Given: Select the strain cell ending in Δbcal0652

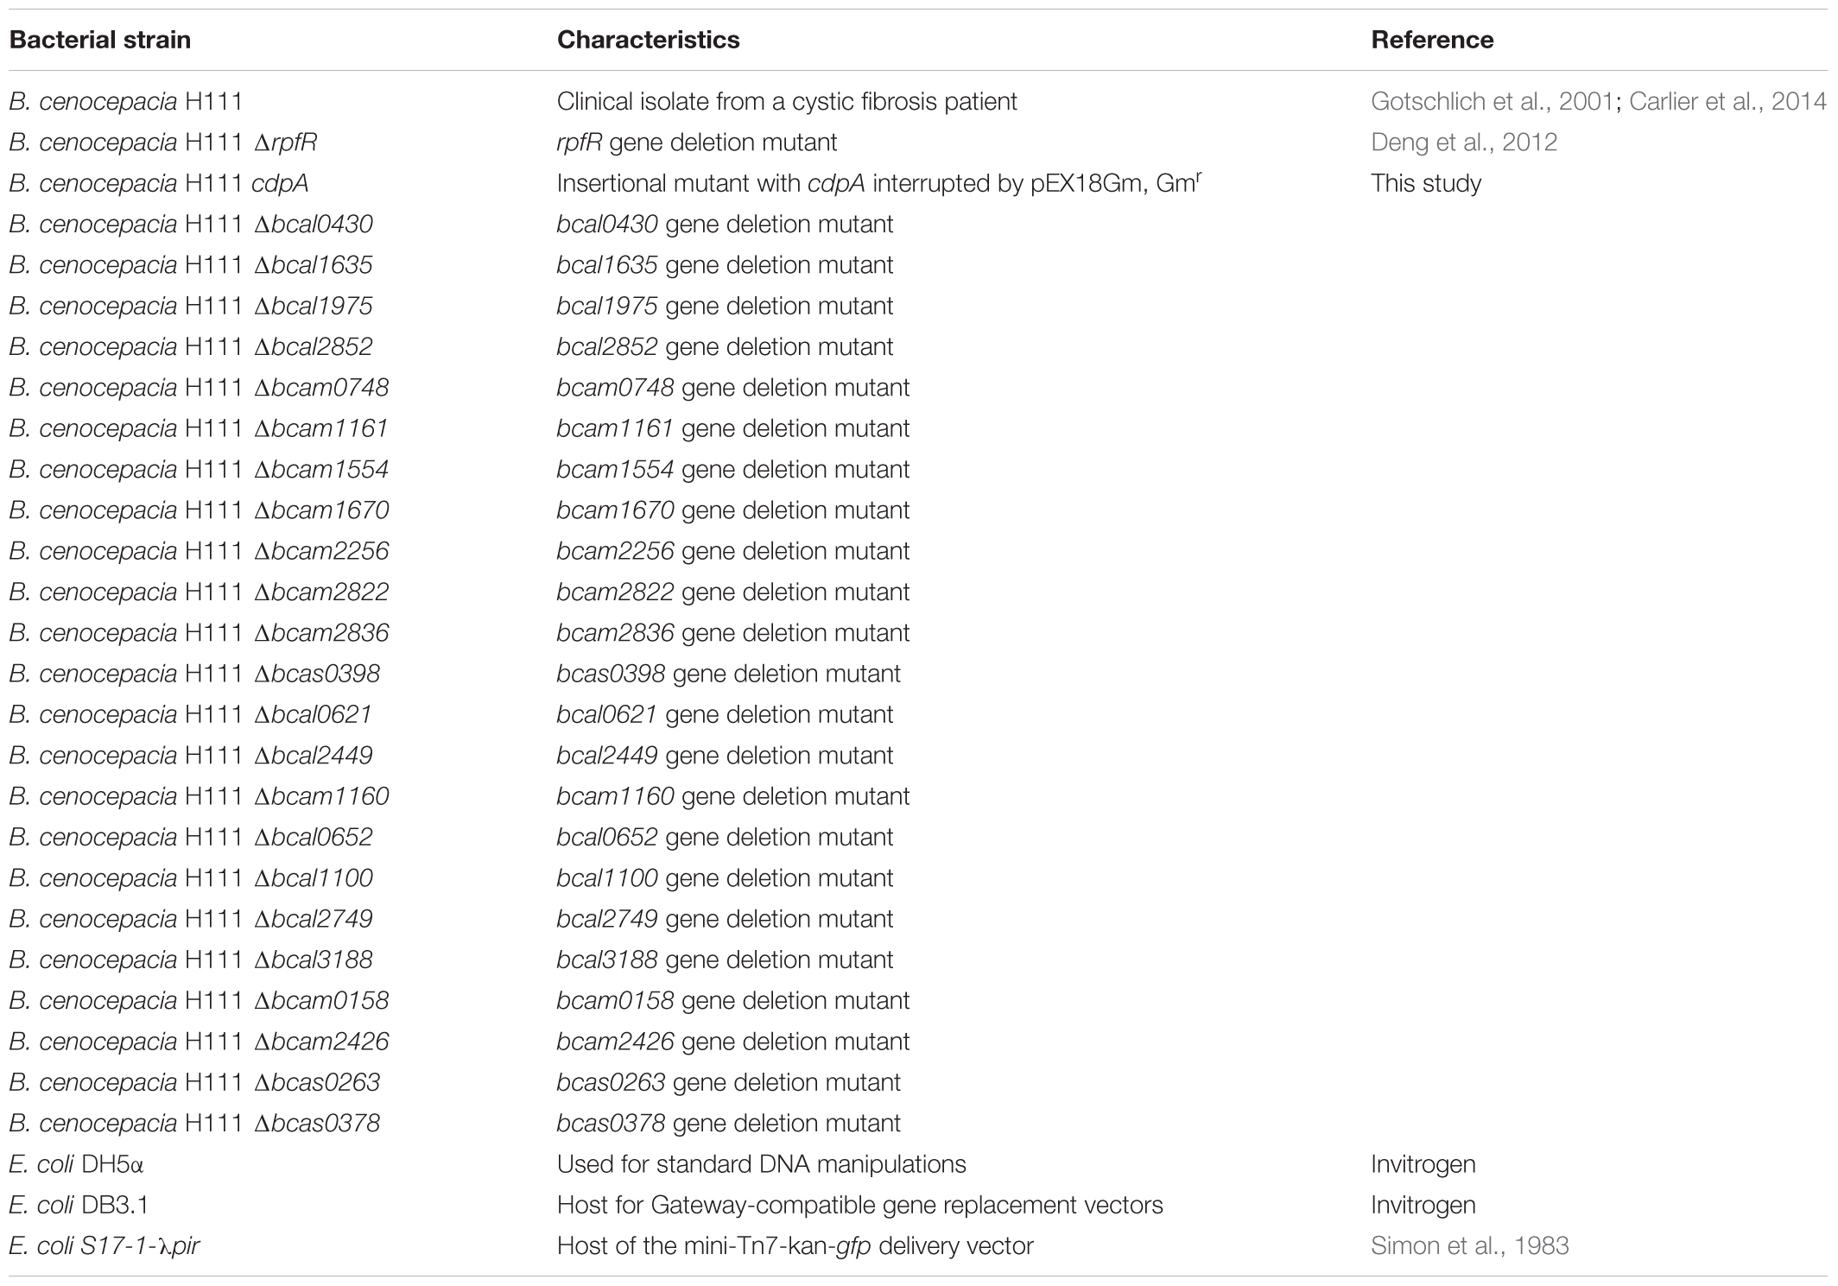Looking at the screenshot, I should pyautogui.click(x=191, y=837).
